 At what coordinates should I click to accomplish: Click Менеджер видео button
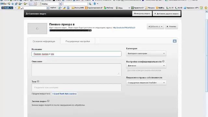coord(142,14)
